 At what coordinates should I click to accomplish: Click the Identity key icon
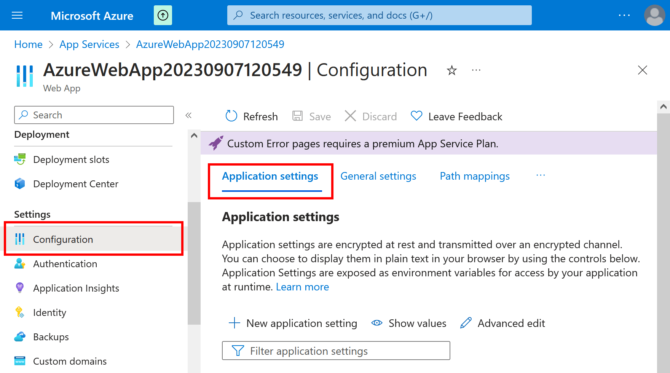pos(20,312)
